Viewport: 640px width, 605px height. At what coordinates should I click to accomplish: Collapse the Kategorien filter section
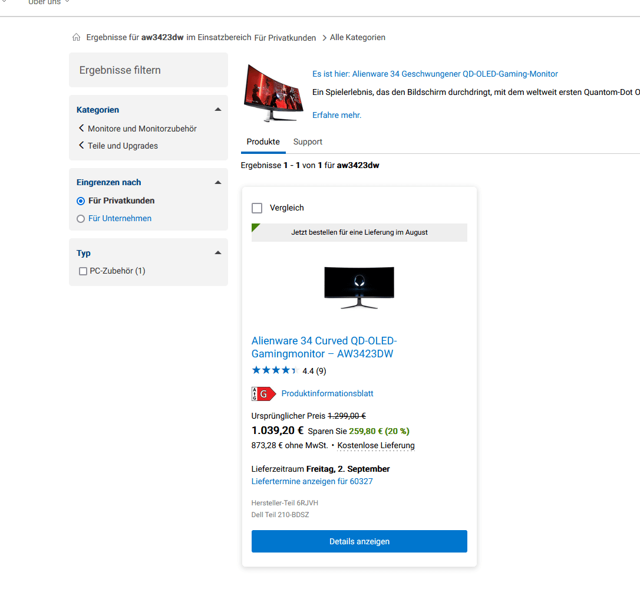tap(218, 110)
